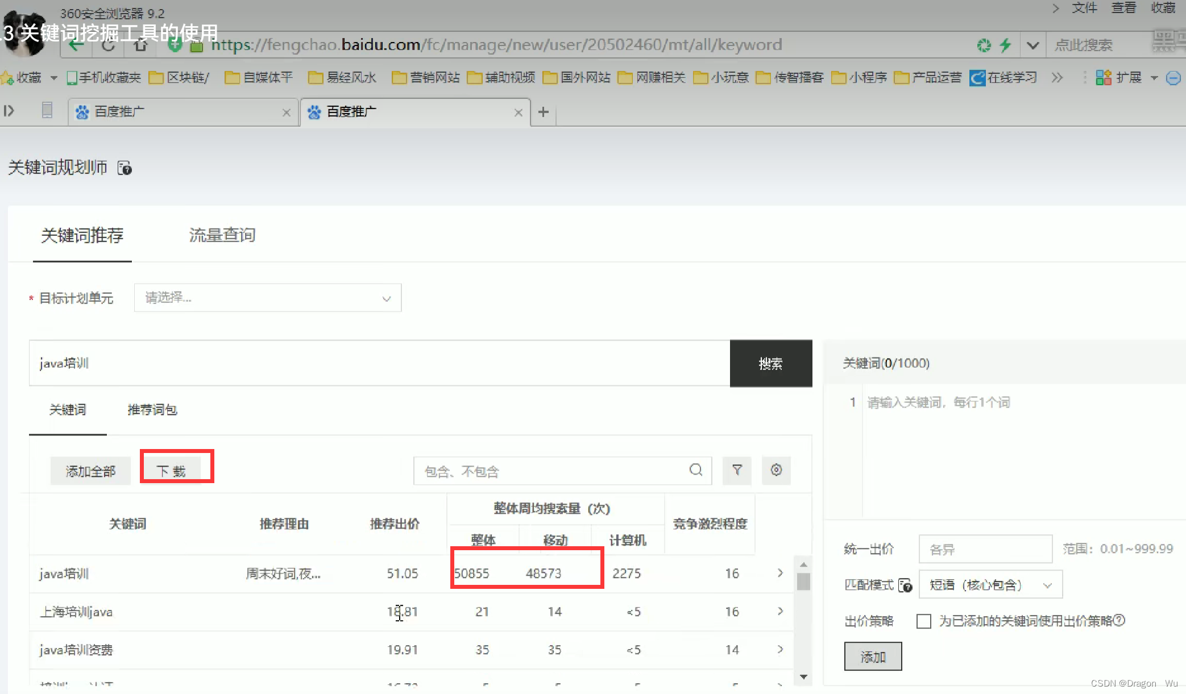This screenshot has height=694, width=1186.
Task: Click the 统一出价 input field
Action: point(985,549)
